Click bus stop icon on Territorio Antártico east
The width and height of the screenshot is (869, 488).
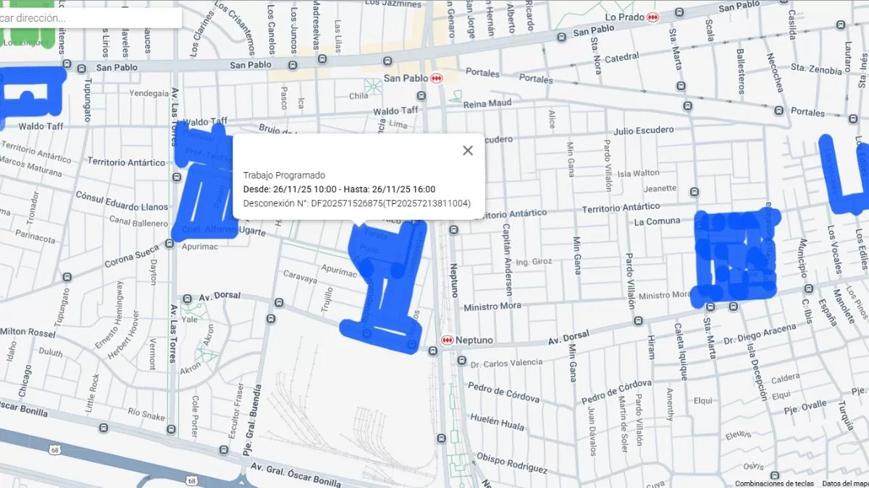(694, 192)
